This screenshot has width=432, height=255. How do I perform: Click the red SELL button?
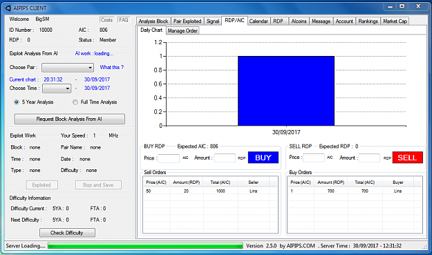pos(408,158)
